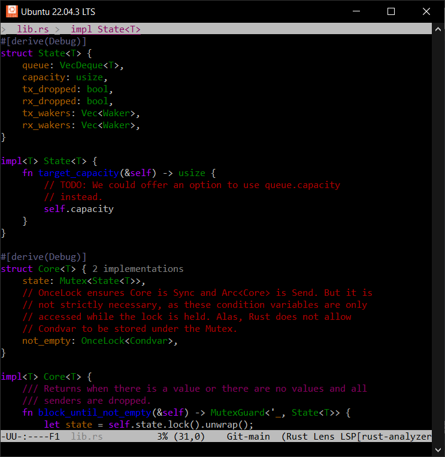Click the chevron separator after lib.rs breadcrumb
The width and height of the screenshot is (445, 457).
(57, 29)
